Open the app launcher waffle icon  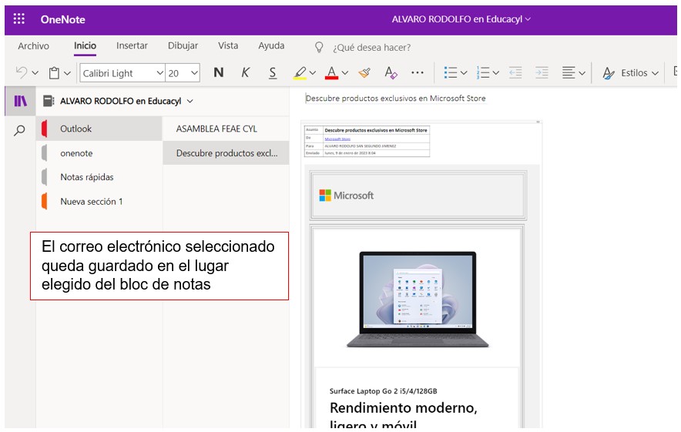(19, 18)
